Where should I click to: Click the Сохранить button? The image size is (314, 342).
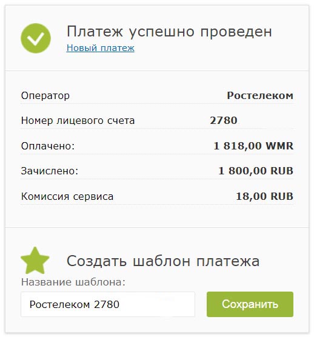(250, 304)
